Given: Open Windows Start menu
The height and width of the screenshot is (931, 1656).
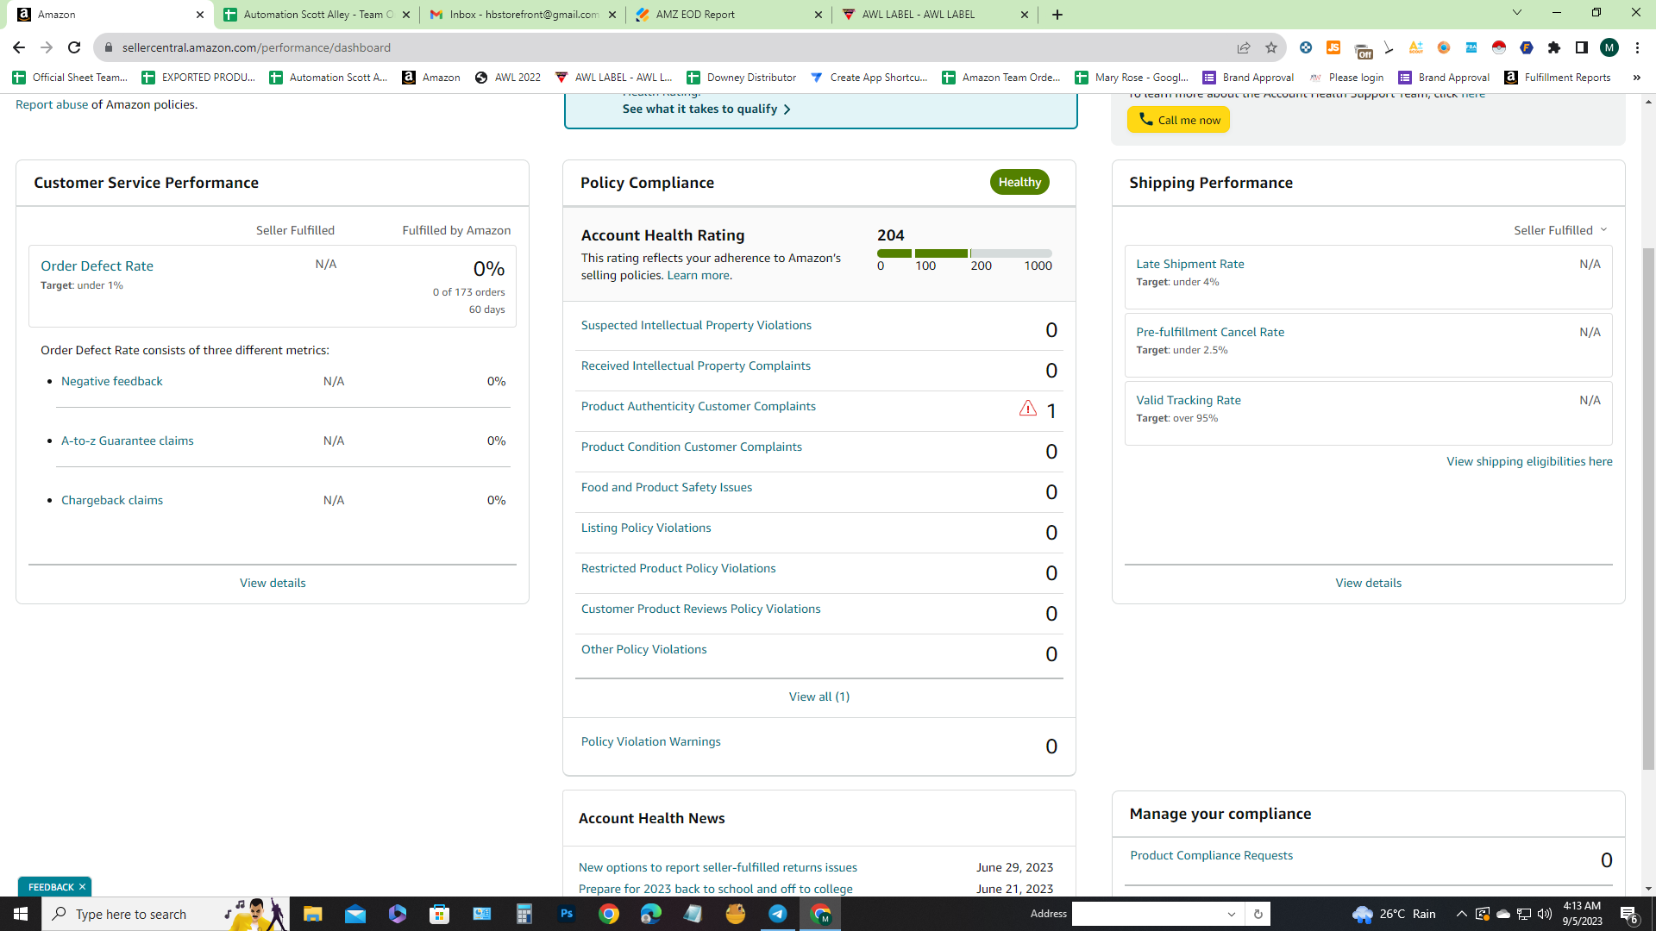Looking at the screenshot, I should (21, 914).
